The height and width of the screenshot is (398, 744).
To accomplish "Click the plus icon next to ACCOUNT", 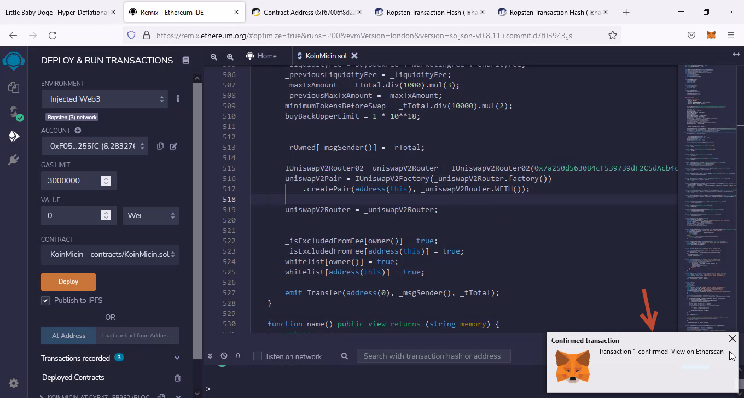I will [78, 131].
